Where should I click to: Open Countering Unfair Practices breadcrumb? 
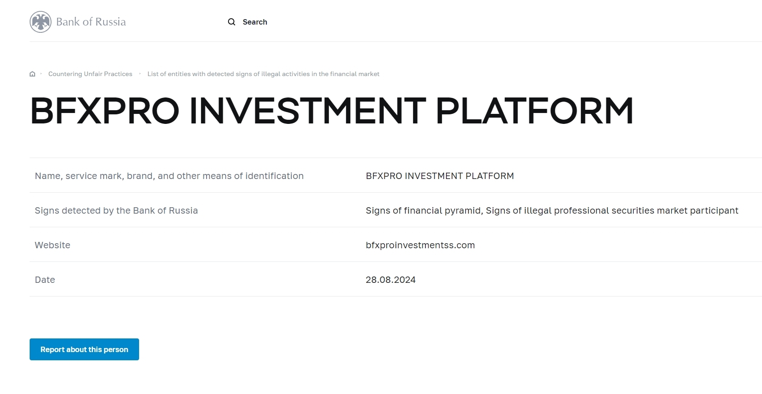[90, 74]
